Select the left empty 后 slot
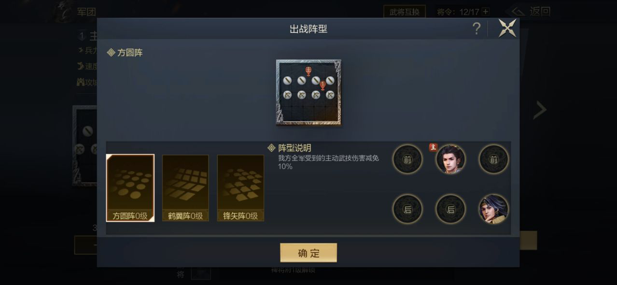 pos(407,209)
